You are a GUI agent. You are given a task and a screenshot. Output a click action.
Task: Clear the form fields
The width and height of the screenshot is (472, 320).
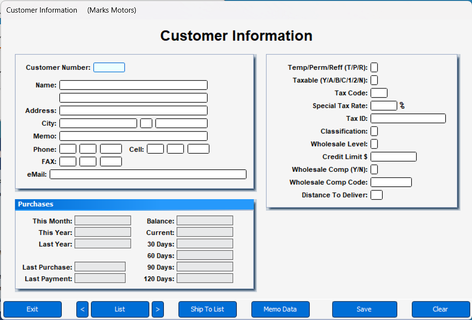pyautogui.click(x=440, y=309)
